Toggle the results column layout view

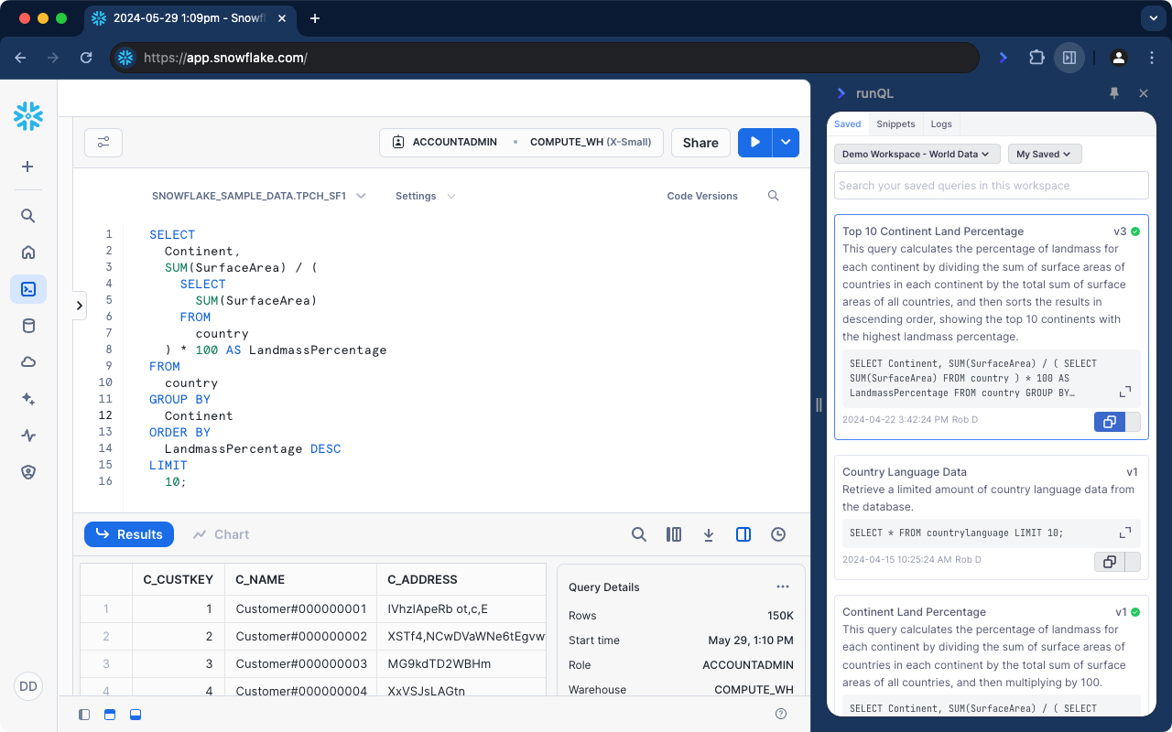[674, 534]
